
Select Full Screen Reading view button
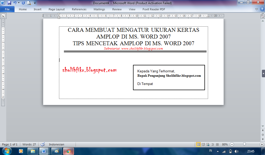pyautogui.click(x=203, y=144)
